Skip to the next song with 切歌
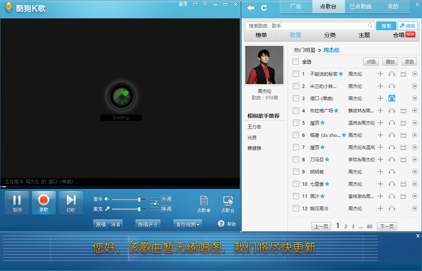This screenshot has width=422, height=271. [71, 203]
